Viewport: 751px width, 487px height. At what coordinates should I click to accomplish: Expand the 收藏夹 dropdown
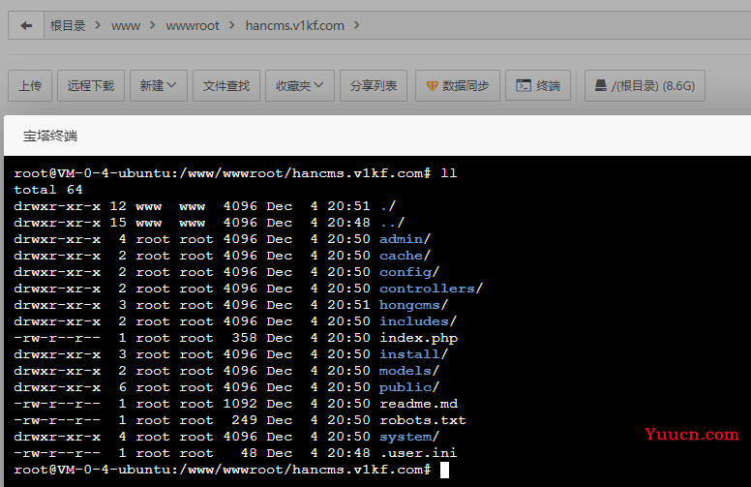300,86
